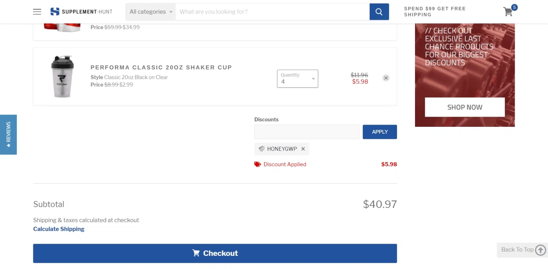548x269 pixels.
Task: Open the shopping cart icon
Action: point(508,12)
